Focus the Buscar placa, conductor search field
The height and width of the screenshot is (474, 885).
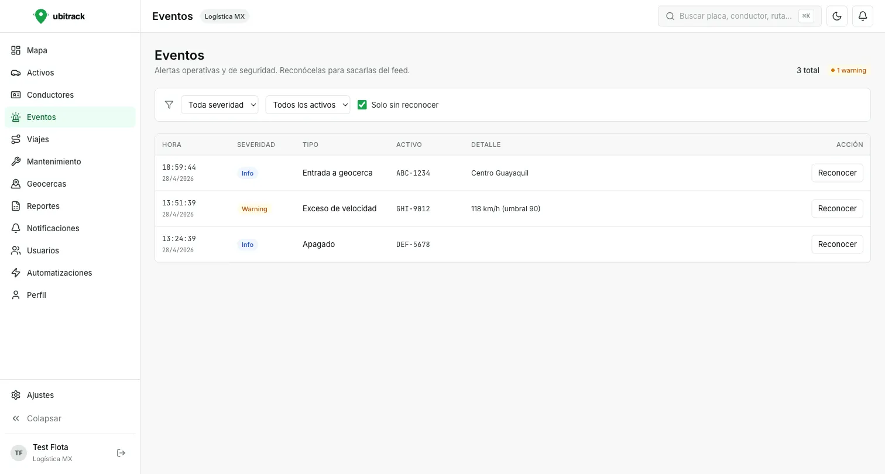(740, 16)
